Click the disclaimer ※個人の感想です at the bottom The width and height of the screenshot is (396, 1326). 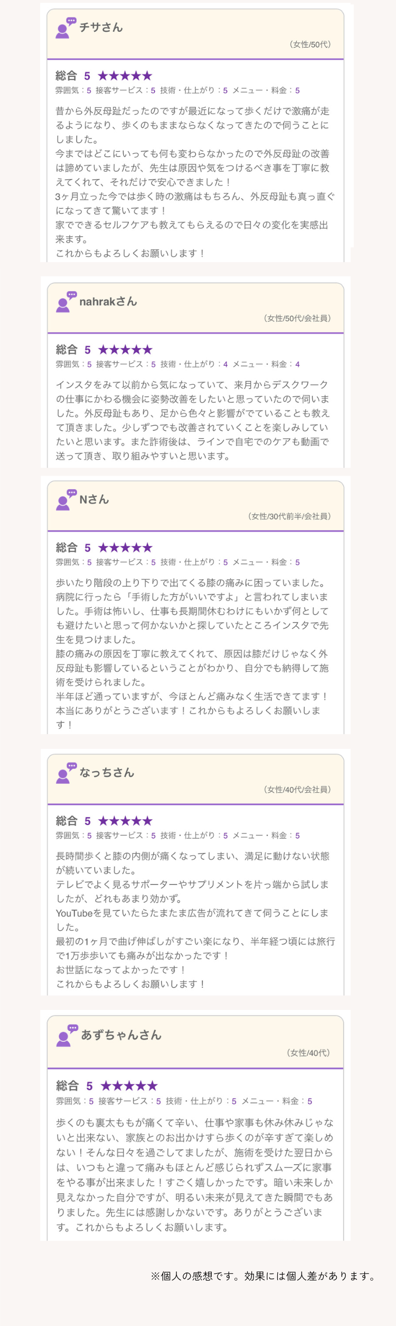point(264,1276)
